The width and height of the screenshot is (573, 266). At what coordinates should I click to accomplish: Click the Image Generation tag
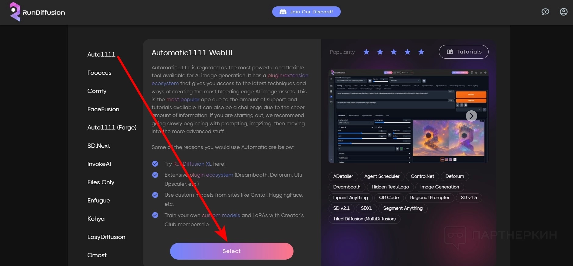tap(440, 187)
